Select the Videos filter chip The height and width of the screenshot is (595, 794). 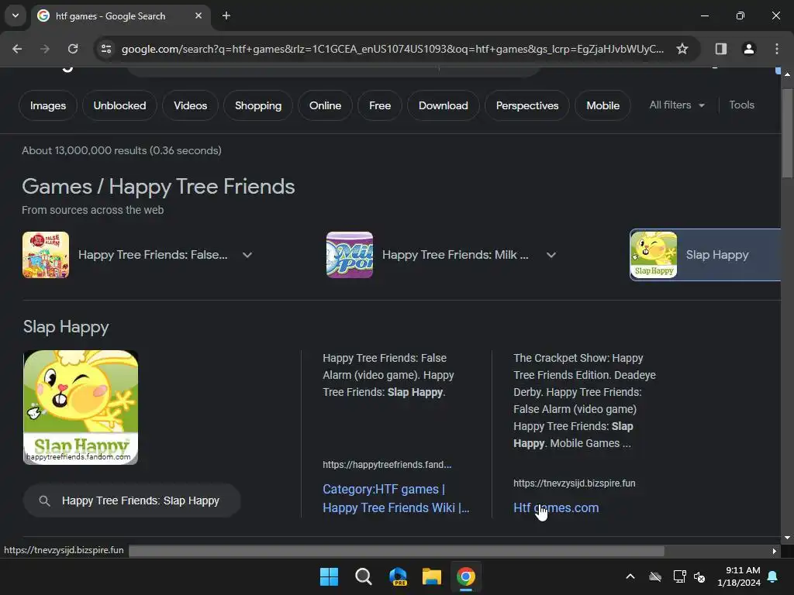click(x=191, y=105)
